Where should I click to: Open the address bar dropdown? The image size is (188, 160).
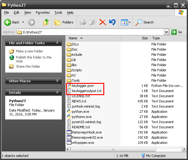point(166,32)
